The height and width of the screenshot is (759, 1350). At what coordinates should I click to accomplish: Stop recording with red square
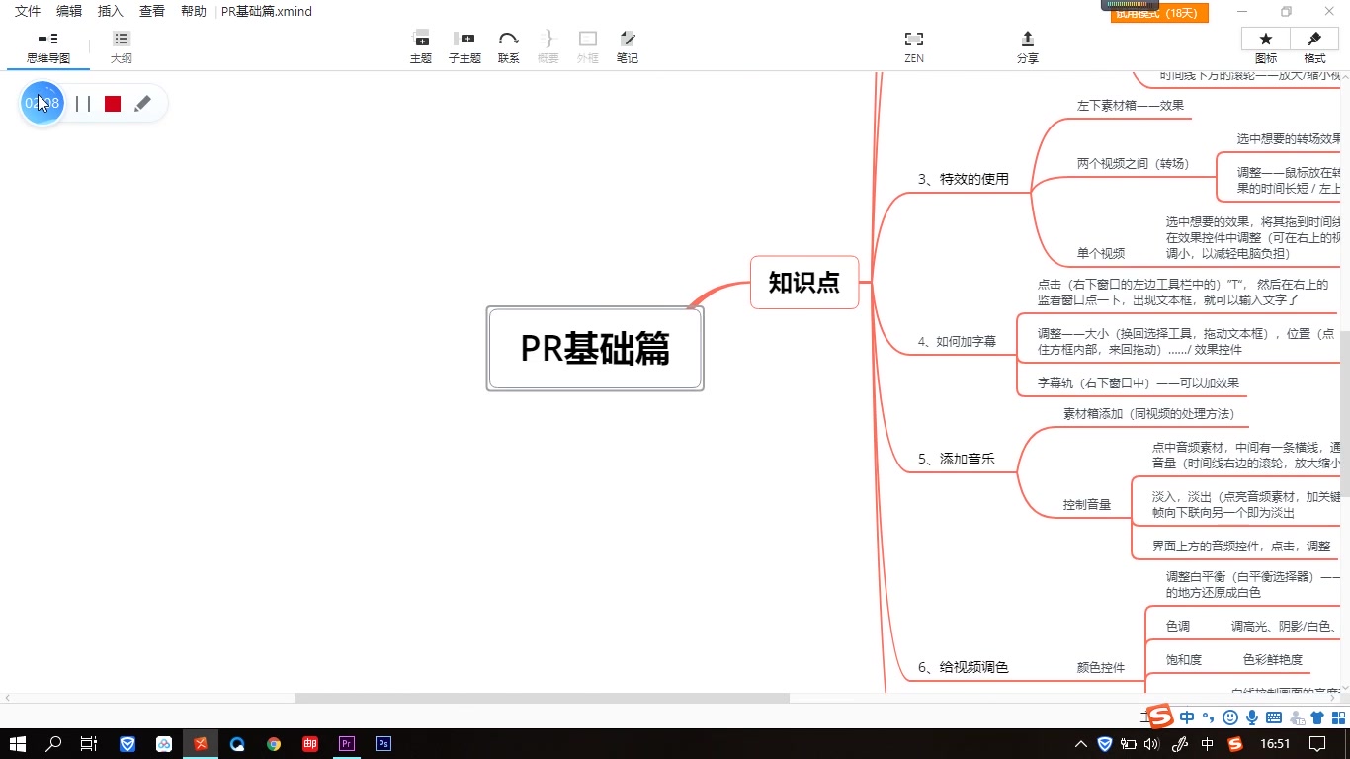click(113, 104)
